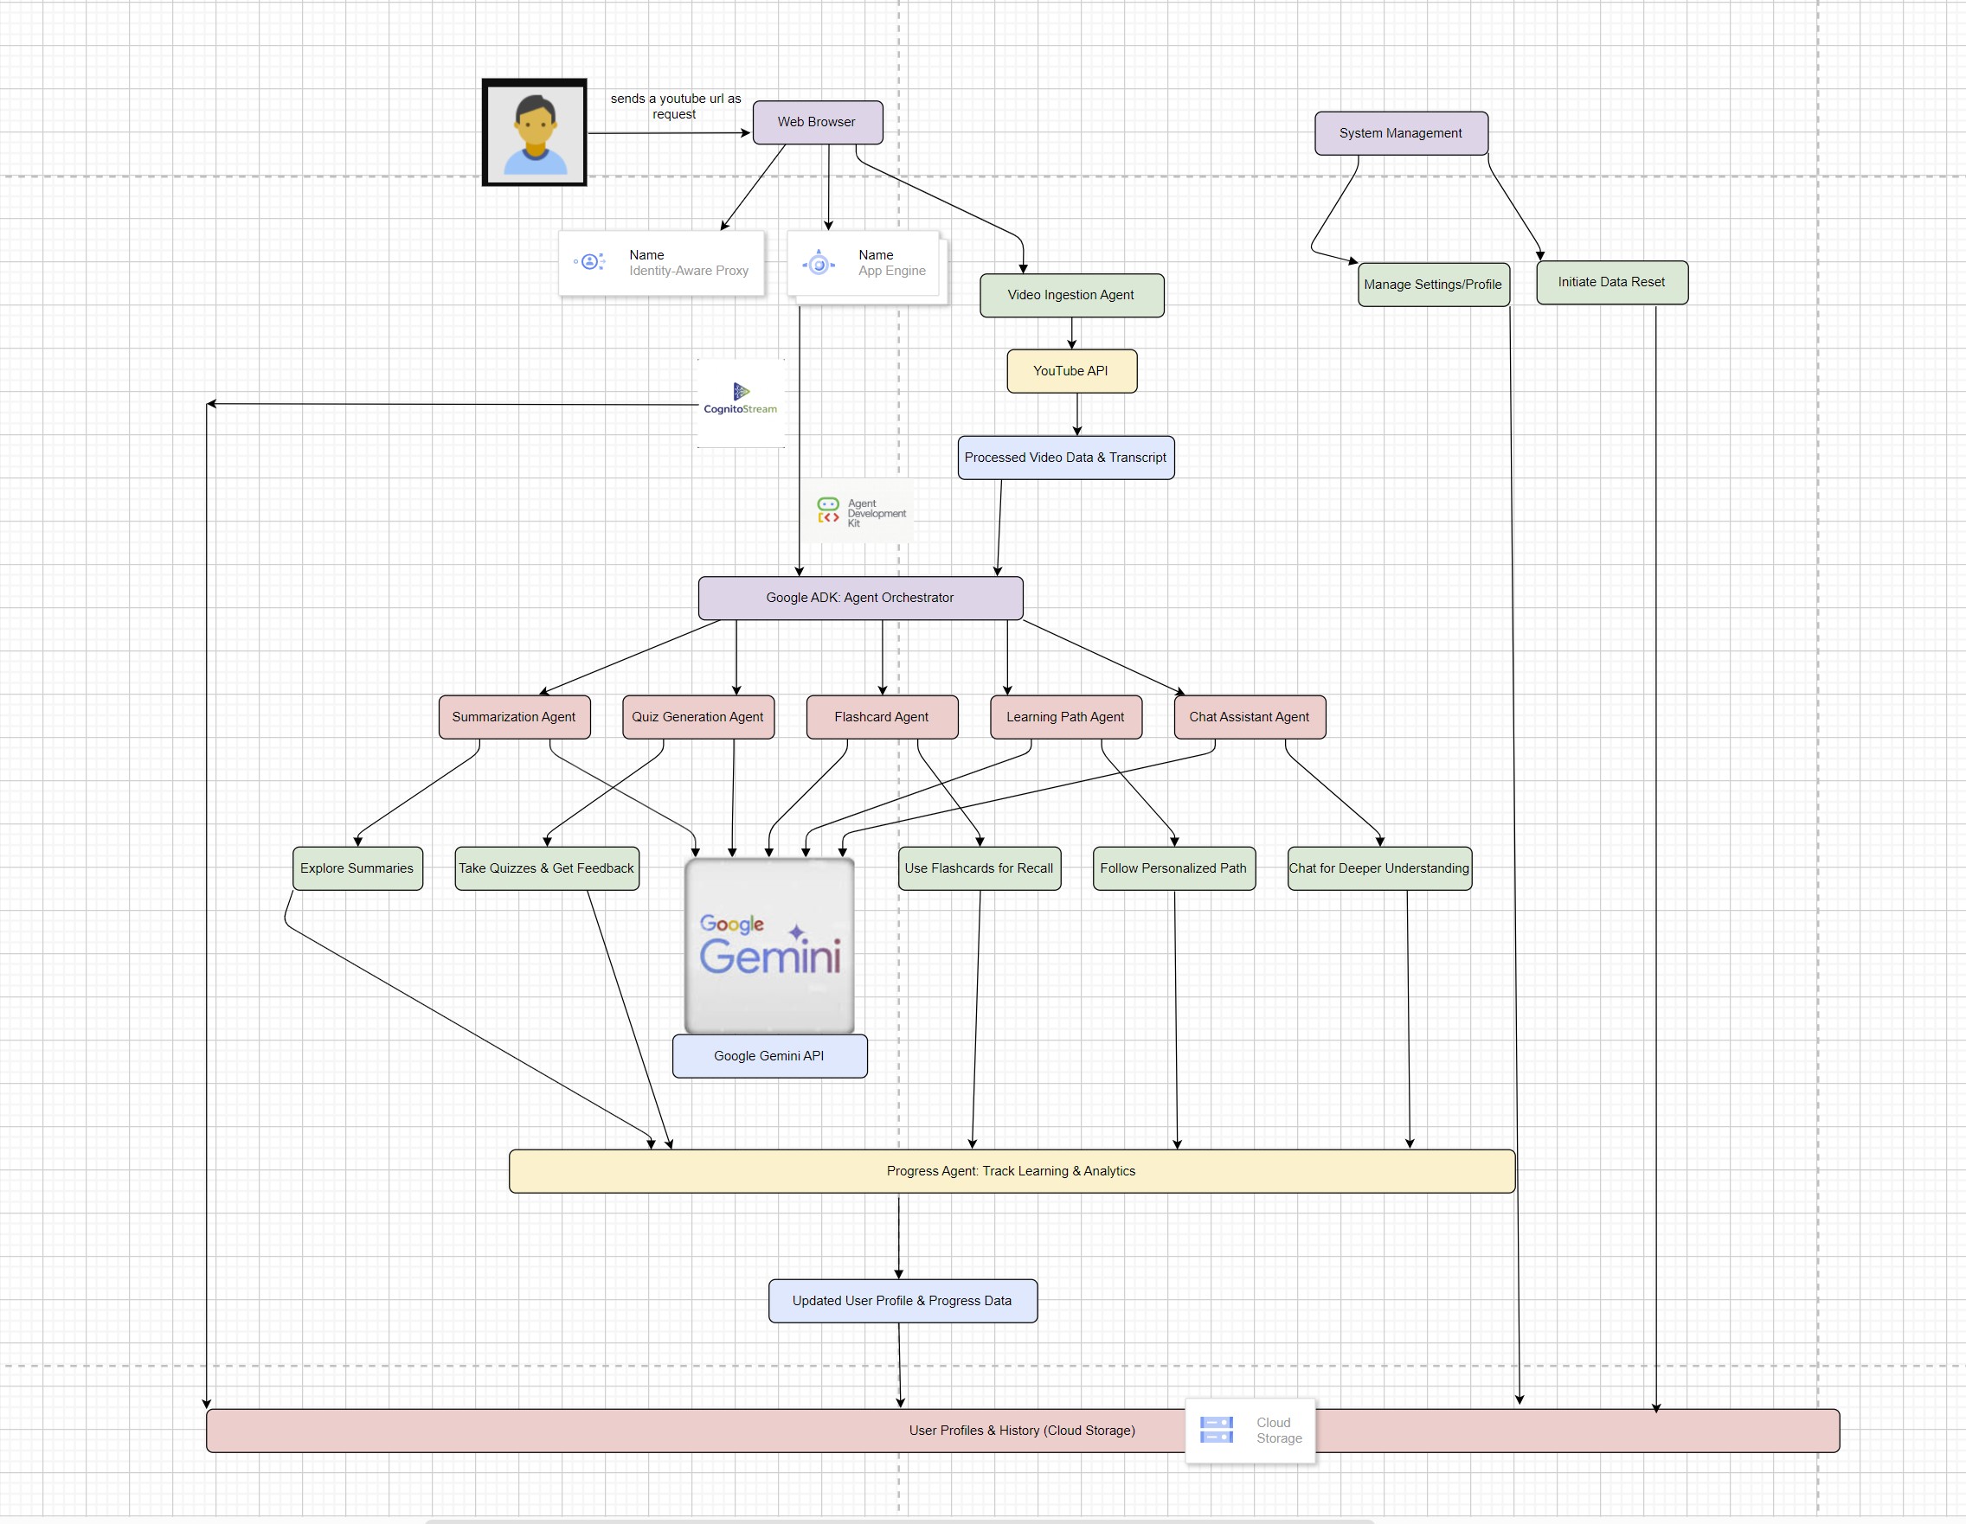Click the Video Ingestion Agent node

1070,295
